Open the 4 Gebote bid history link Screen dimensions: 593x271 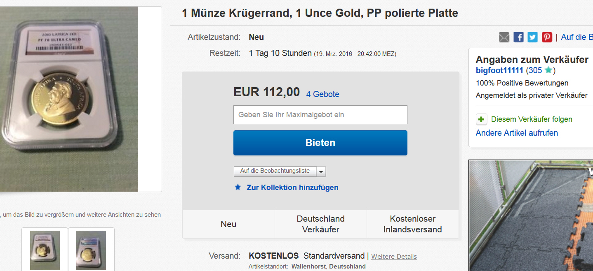[x=322, y=94]
